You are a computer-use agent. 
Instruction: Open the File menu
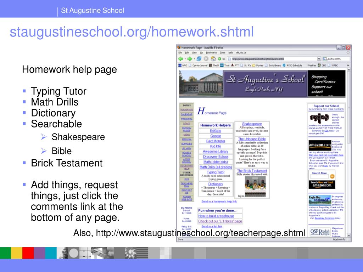point(180,52)
